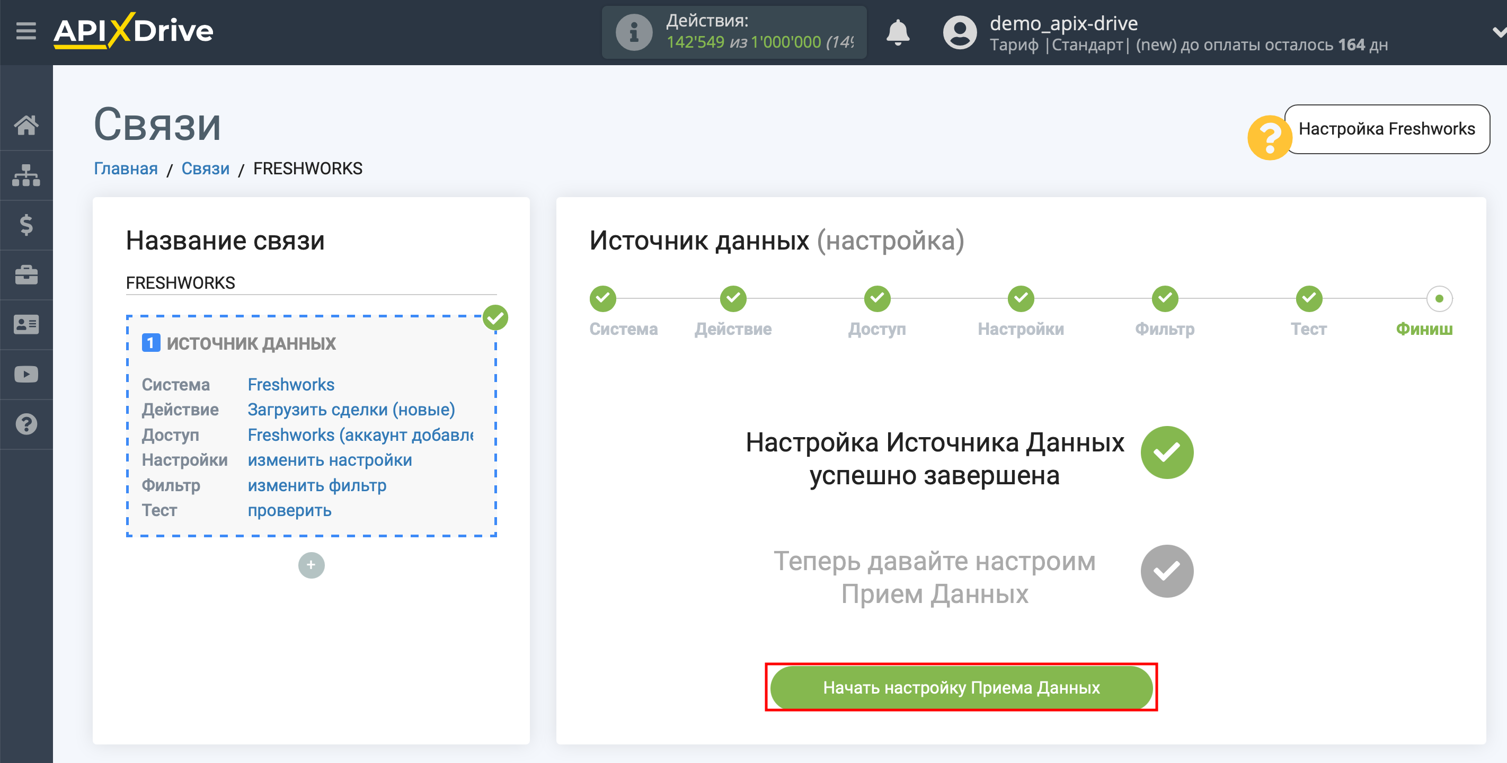The height and width of the screenshot is (763, 1507).
Task: Open the hamburger menu
Action: [x=26, y=30]
